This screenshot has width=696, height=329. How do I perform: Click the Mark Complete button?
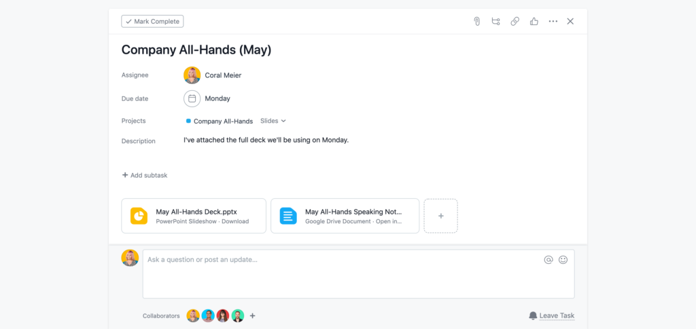click(x=152, y=21)
